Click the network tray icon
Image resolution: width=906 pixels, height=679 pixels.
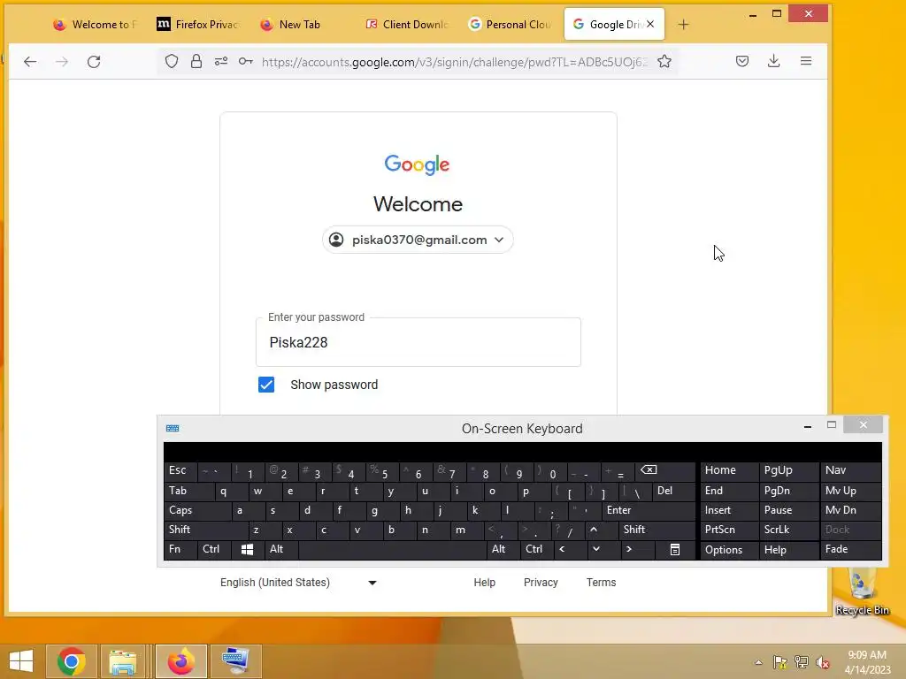point(802,662)
